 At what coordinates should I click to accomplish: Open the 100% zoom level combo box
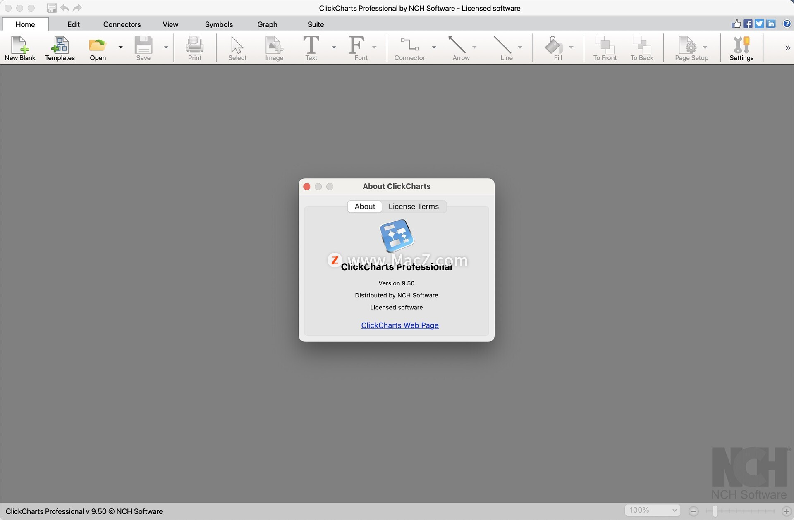point(652,510)
